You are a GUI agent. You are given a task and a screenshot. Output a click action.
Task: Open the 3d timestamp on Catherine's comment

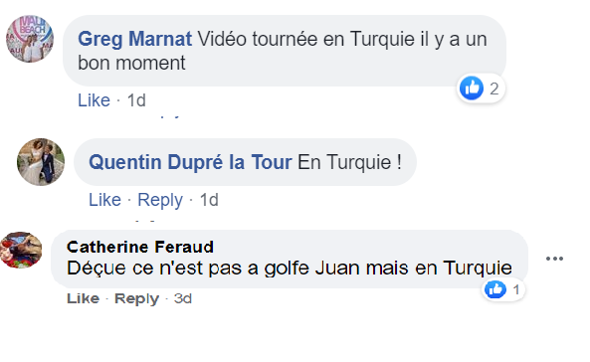[x=183, y=298]
